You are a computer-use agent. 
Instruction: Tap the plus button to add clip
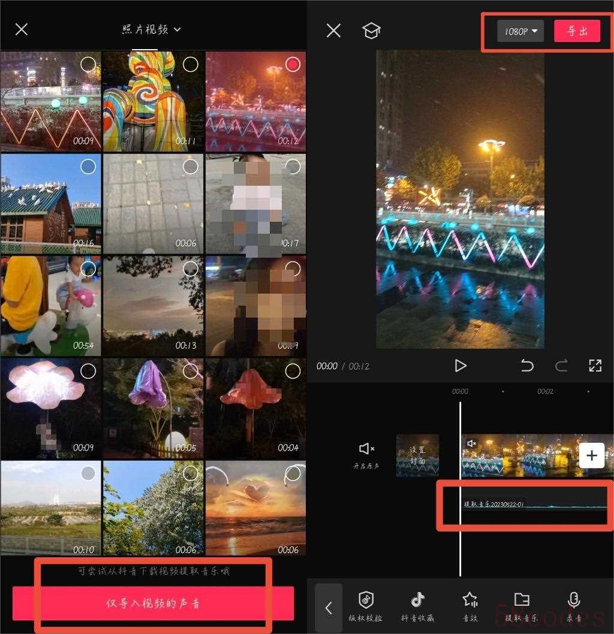[x=591, y=456]
